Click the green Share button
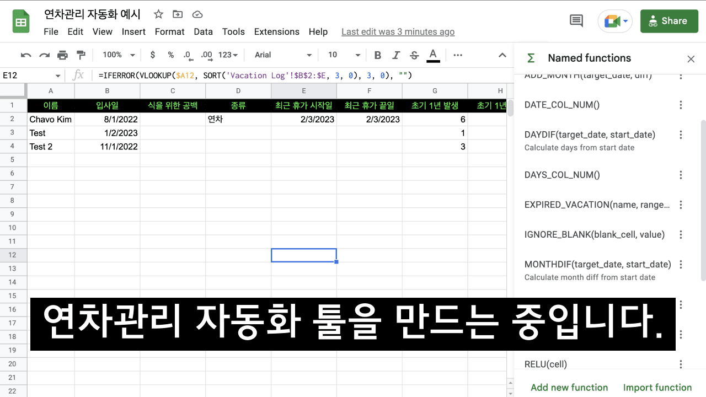The image size is (706, 397). 668,21
